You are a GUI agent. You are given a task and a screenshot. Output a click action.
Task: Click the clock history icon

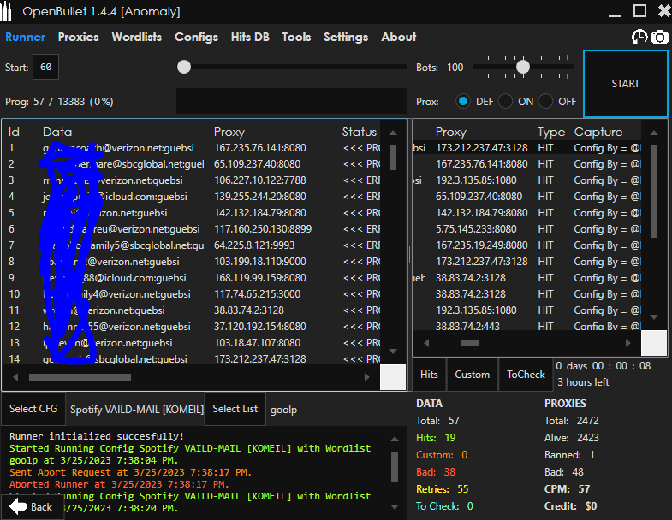coord(639,37)
